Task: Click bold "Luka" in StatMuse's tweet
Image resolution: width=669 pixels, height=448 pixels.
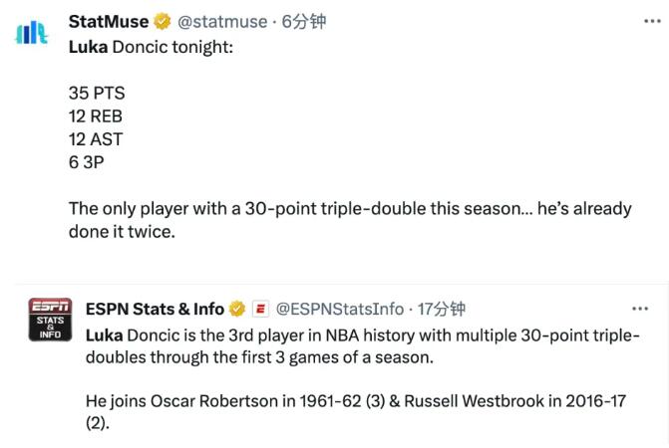Action: (x=89, y=46)
